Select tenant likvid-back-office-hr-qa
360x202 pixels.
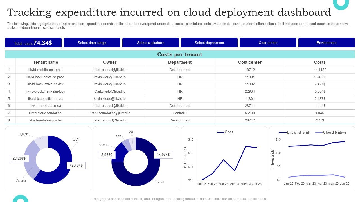[x=46, y=99]
